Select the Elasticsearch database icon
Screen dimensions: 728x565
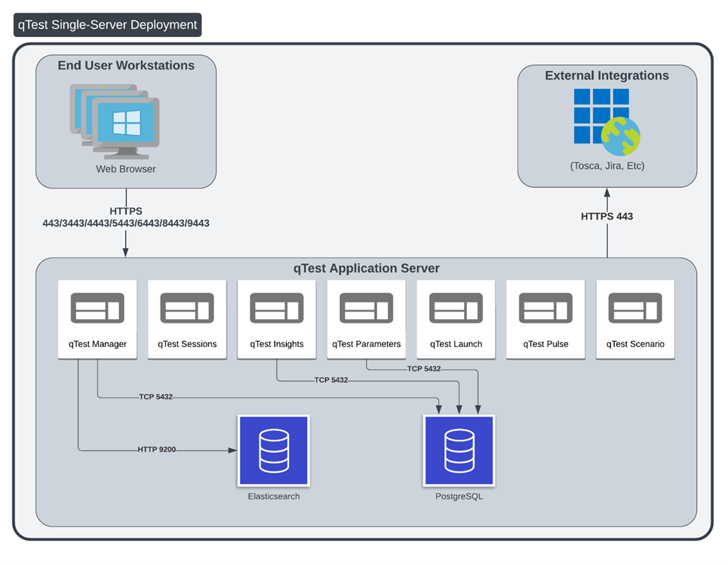(273, 450)
